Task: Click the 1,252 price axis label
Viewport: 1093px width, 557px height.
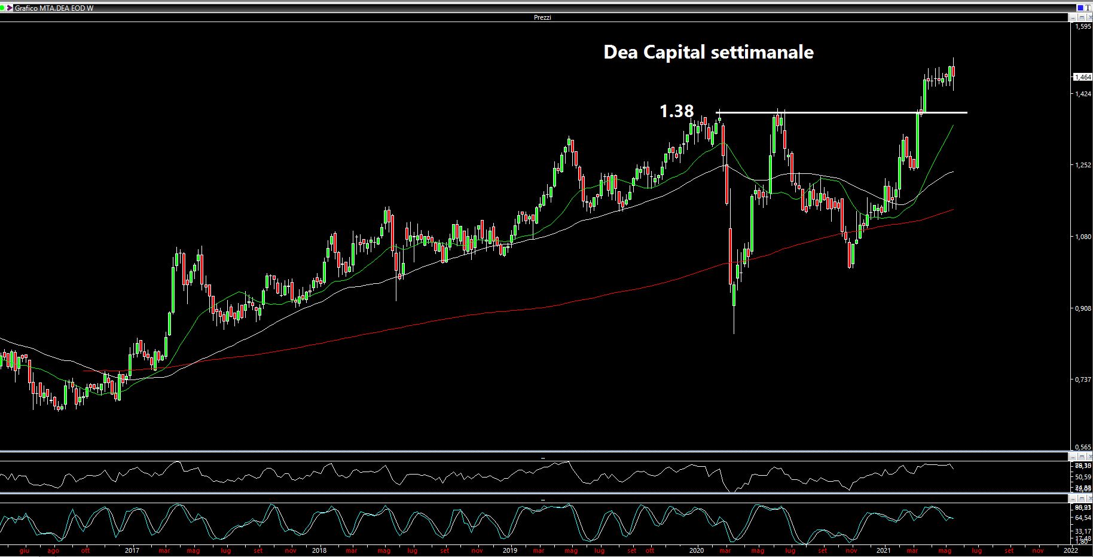Action: [1083, 165]
